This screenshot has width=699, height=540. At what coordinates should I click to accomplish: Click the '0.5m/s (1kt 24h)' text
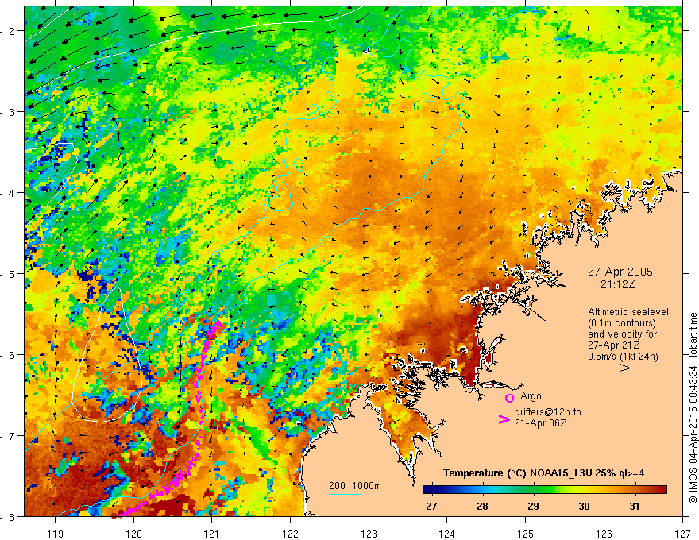(x=623, y=357)
